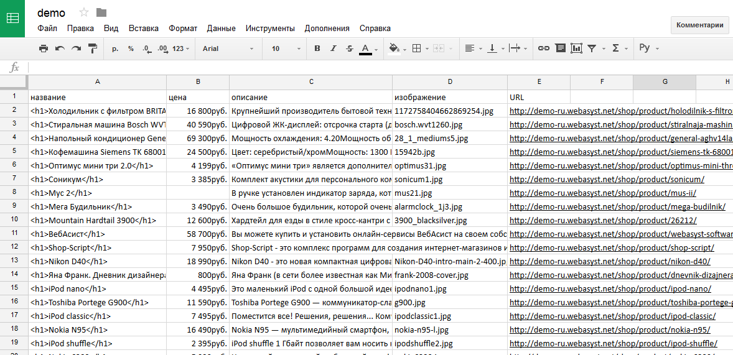Screen dimensions: 733x355
Task: Open the Дополнения menu
Action: (327, 29)
